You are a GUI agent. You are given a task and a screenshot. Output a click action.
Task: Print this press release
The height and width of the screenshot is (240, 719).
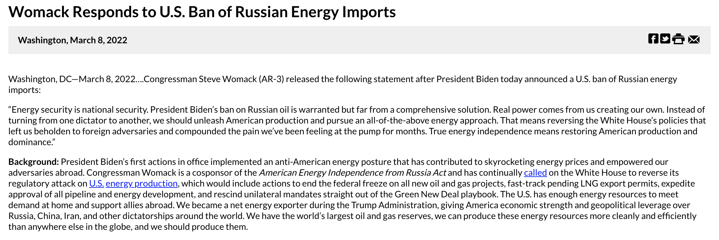(678, 39)
